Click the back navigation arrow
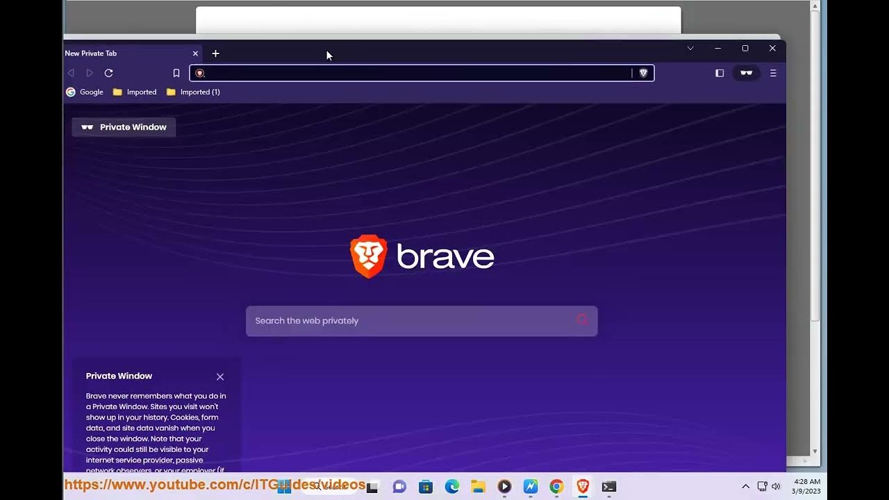The image size is (889, 500). 71,73
